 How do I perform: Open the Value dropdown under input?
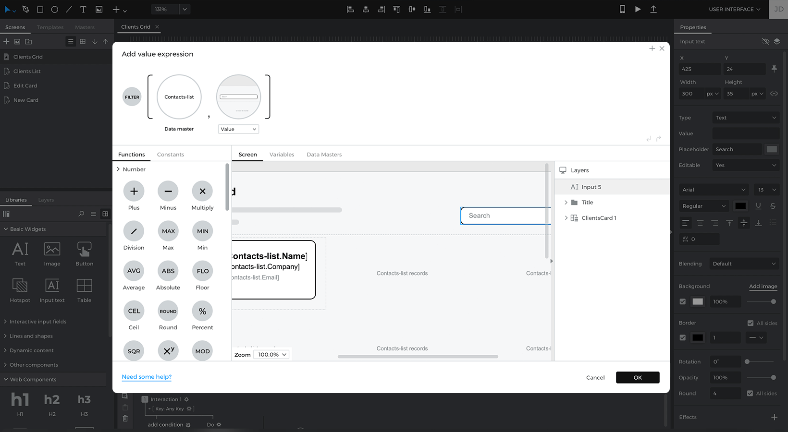click(238, 129)
